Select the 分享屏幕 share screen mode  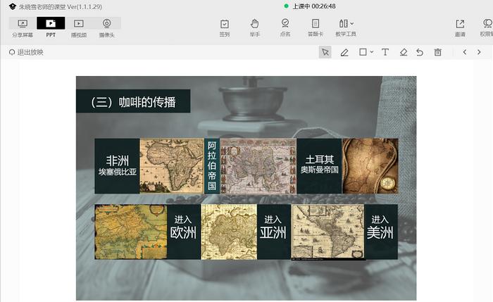(x=23, y=27)
